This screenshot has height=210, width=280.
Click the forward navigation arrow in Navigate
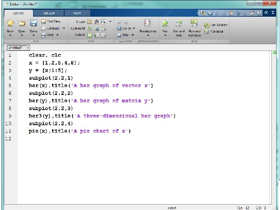(126, 22)
